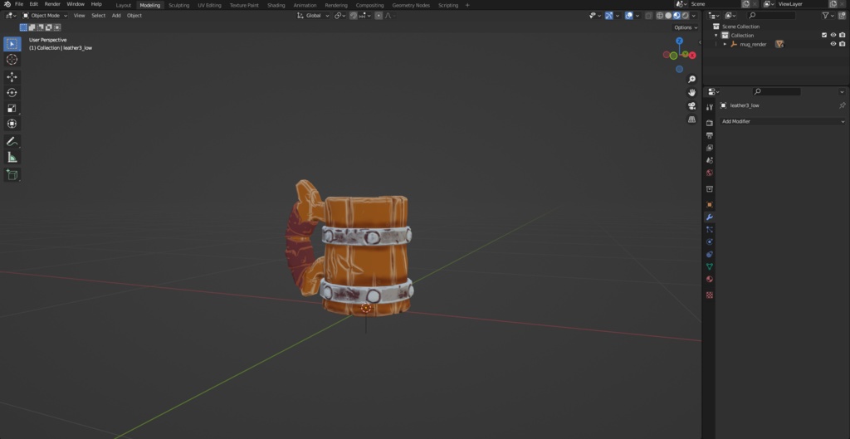The width and height of the screenshot is (850, 439).
Task: Open the Particles properties tab
Action: [710, 230]
